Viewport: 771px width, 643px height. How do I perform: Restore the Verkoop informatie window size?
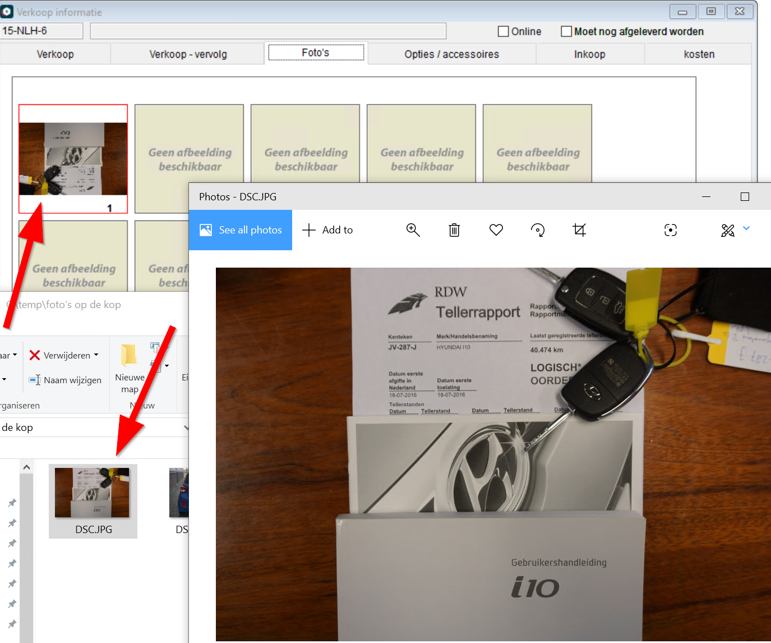click(711, 11)
